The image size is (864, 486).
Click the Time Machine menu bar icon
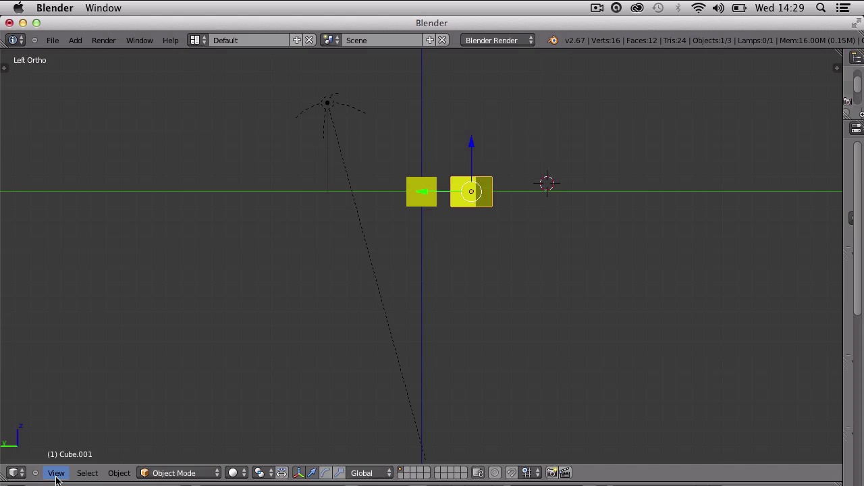(x=658, y=8)
